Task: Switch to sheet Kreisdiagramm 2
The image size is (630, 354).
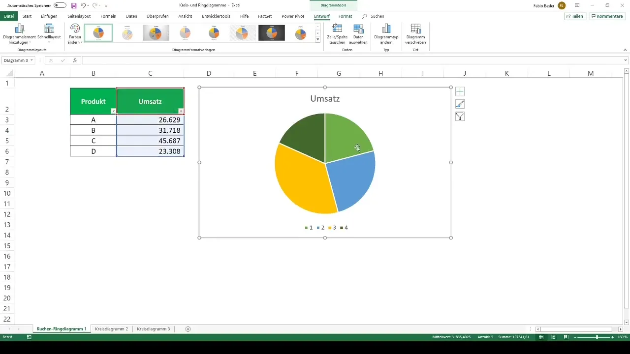Action: [112, 329]
